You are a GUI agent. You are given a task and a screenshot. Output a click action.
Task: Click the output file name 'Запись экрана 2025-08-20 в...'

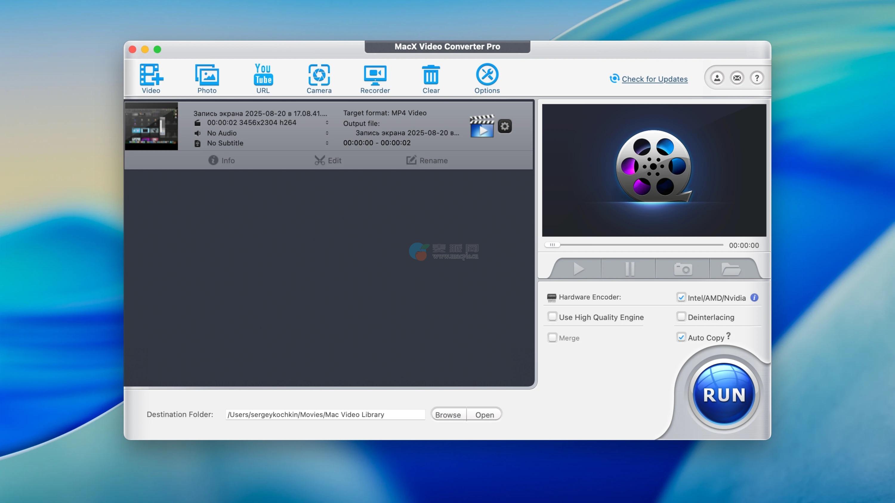[407, 133]
